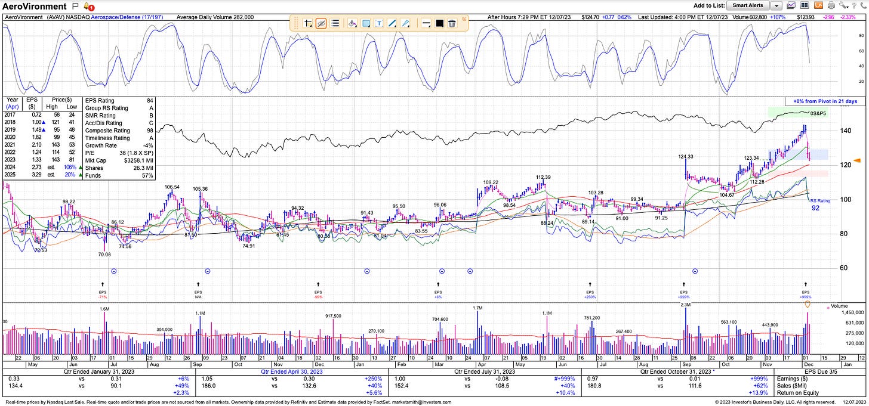
Task: Select the paint bucket fill tool
Action: (352, 23)
